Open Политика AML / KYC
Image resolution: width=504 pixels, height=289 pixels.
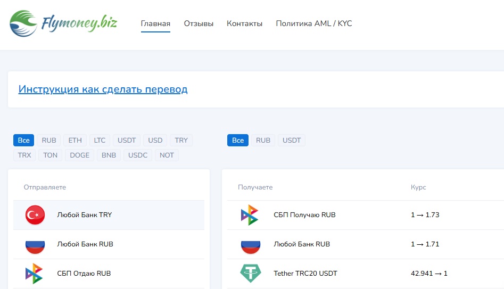[314, 23]
